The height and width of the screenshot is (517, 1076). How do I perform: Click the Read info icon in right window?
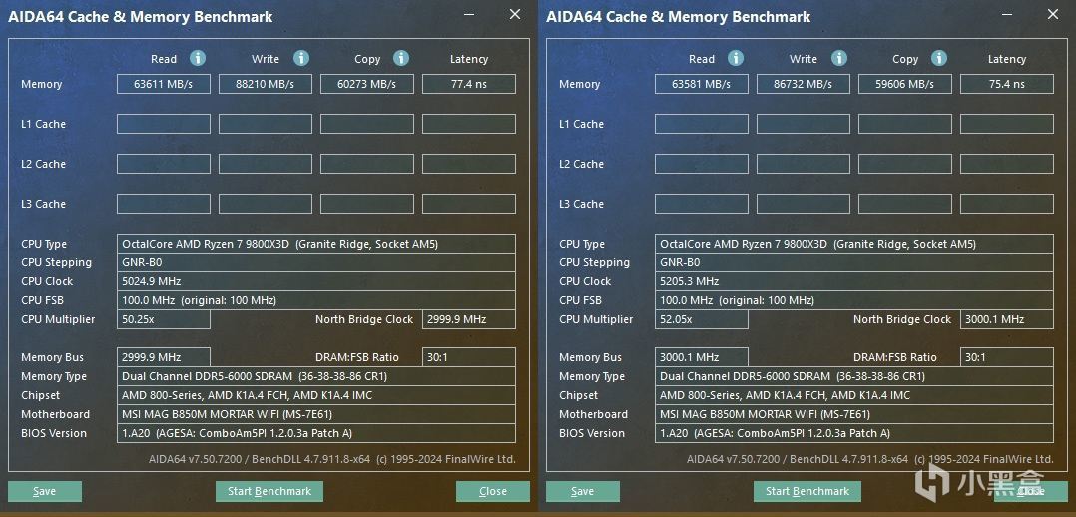tap(736, 58)
